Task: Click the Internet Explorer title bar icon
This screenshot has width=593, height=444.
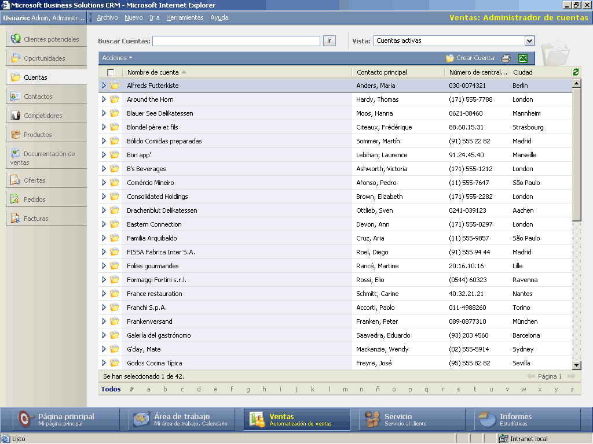Action: point(5,5)
